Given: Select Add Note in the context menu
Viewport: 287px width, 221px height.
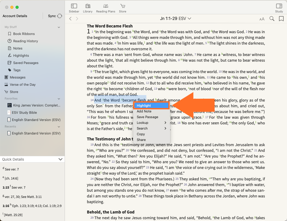Looking at the screenshot, I should pyautogui.click(x=144, y=111).
